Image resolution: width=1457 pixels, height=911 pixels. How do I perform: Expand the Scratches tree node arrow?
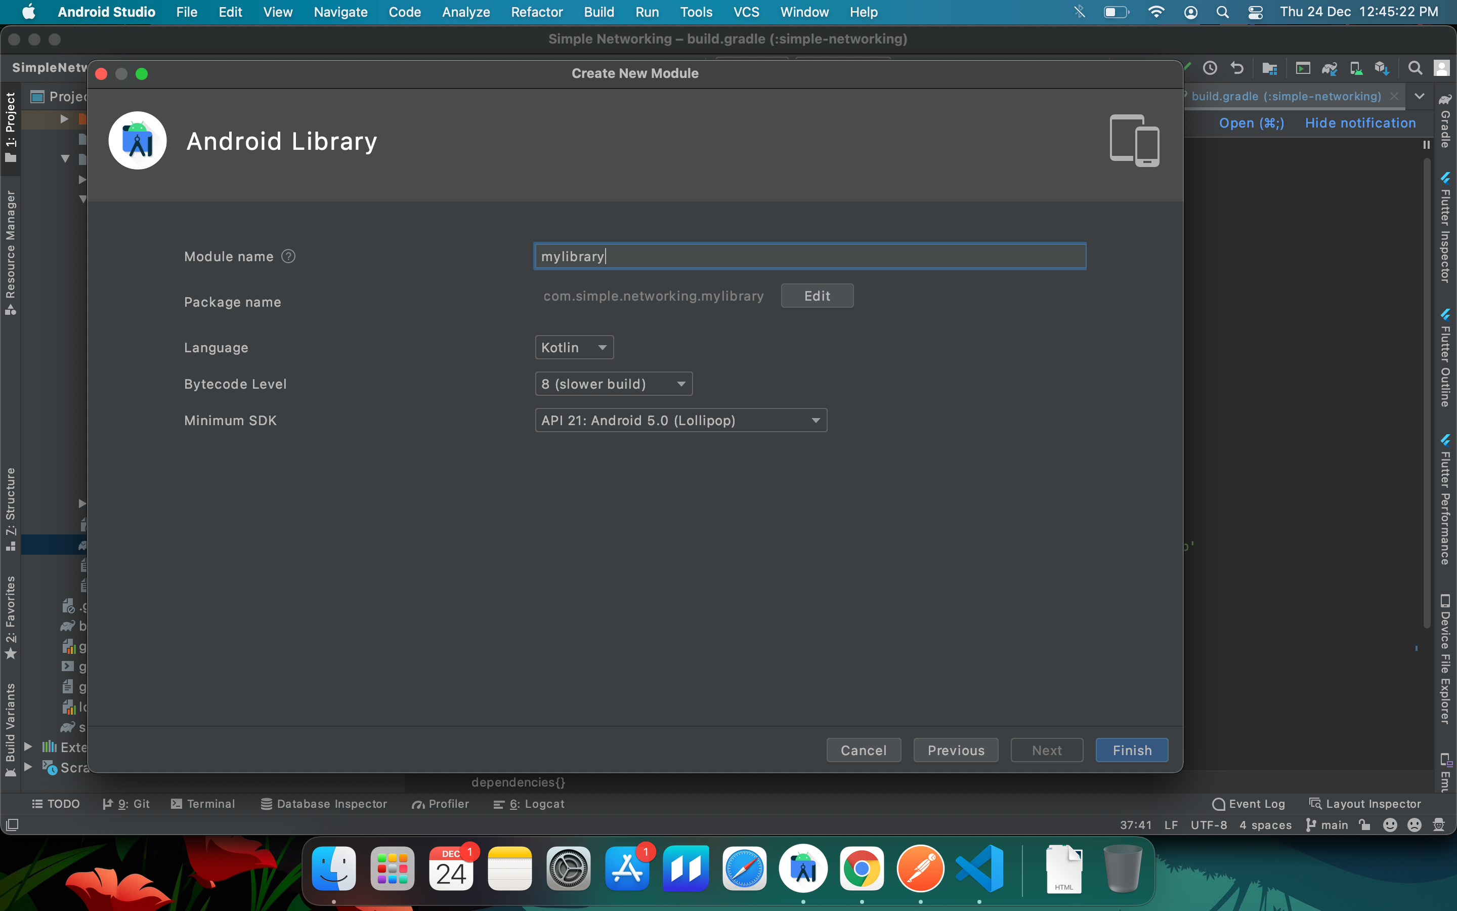point(28,767)
